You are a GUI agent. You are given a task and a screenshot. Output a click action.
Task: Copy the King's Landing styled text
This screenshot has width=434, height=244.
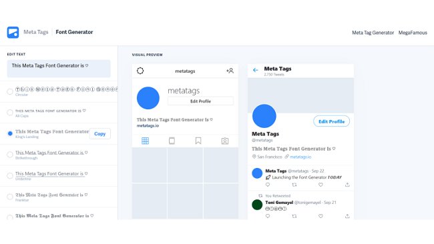[x=100, y=134]
